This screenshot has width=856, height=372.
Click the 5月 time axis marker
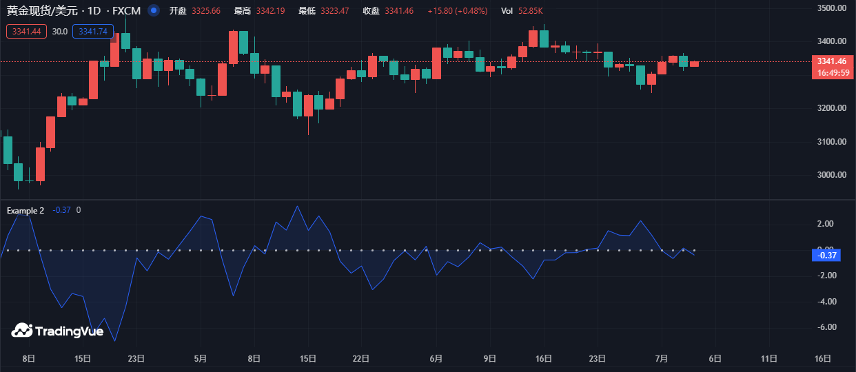pyautogui.click(x=201, y=358)
